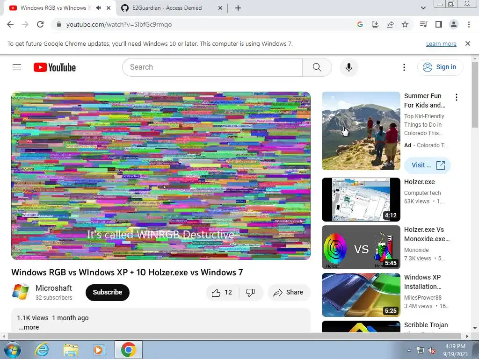
Task: Open the network tray icon
Action: pyautogui.click(x=421, y=351)
